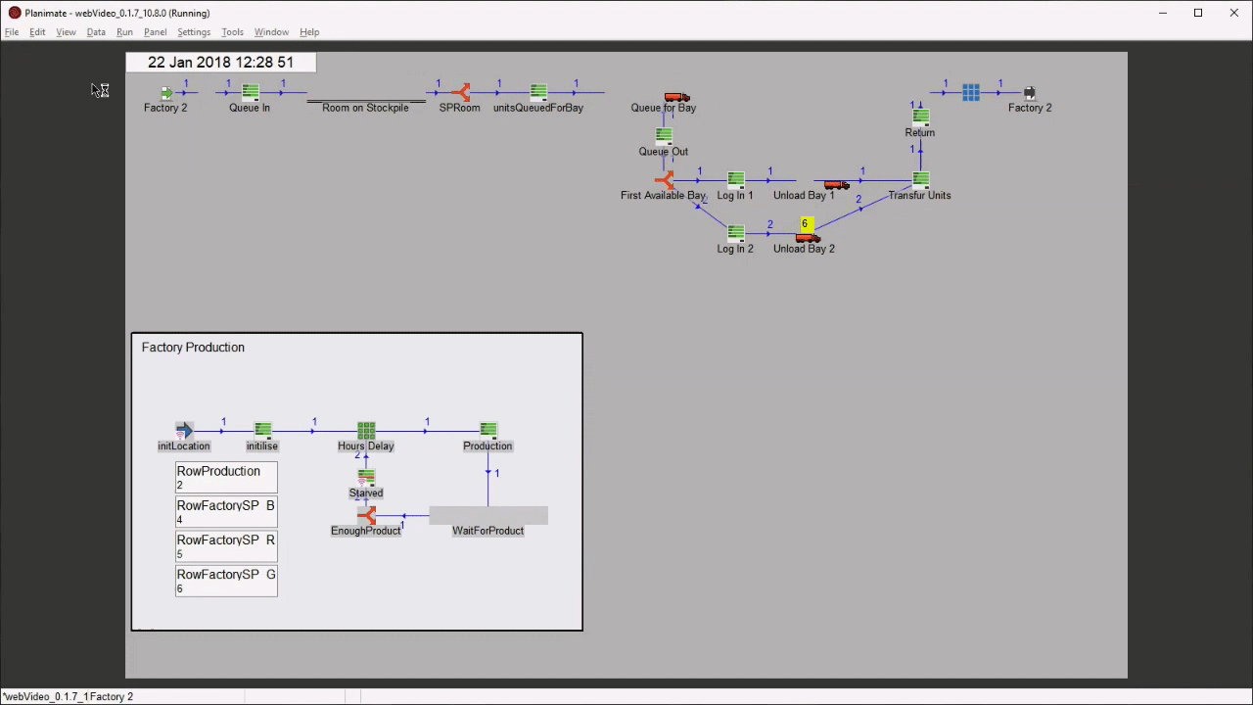The height and width of the screenshot is (705, 1253).
Task: Open the Settings menu
Action: click(194, 32)
